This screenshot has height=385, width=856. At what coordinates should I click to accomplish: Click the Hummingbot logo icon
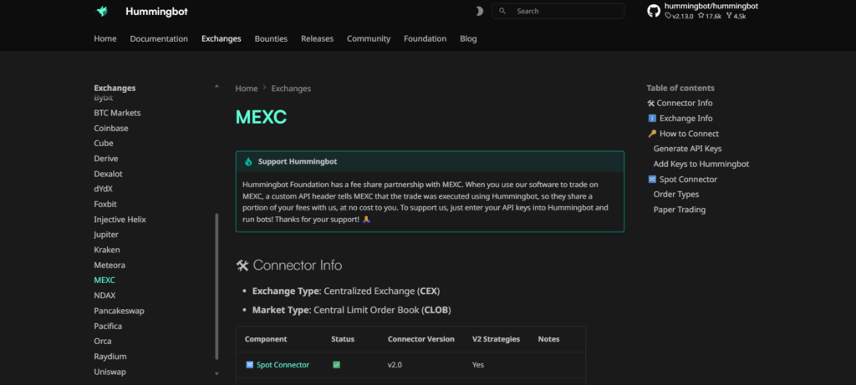click(101, 11)
